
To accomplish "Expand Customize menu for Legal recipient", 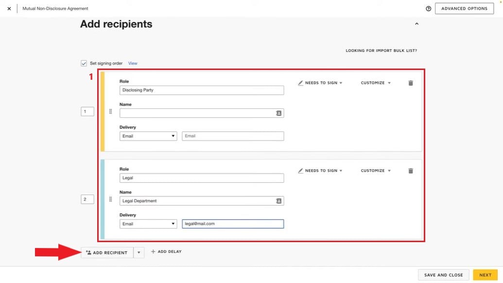I will 376,171.
